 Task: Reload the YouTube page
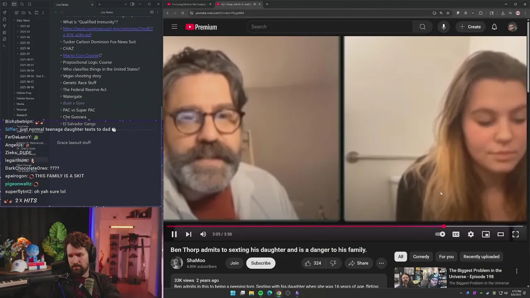[x=183, y=13]
